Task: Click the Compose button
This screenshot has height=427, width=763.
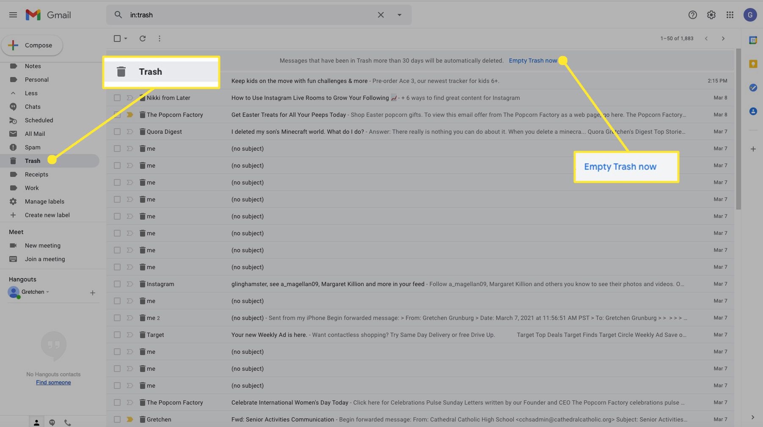Action: click(32, 45)
